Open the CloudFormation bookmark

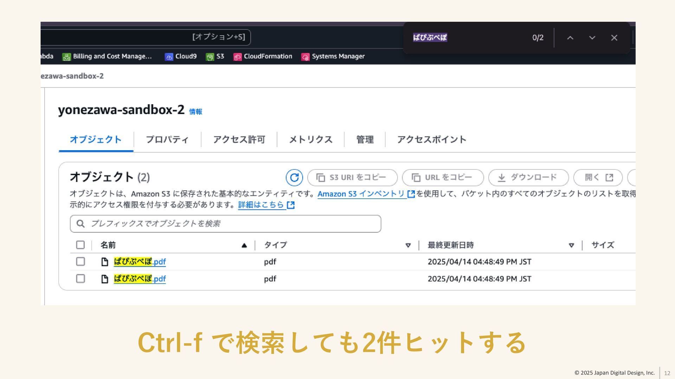263,56
